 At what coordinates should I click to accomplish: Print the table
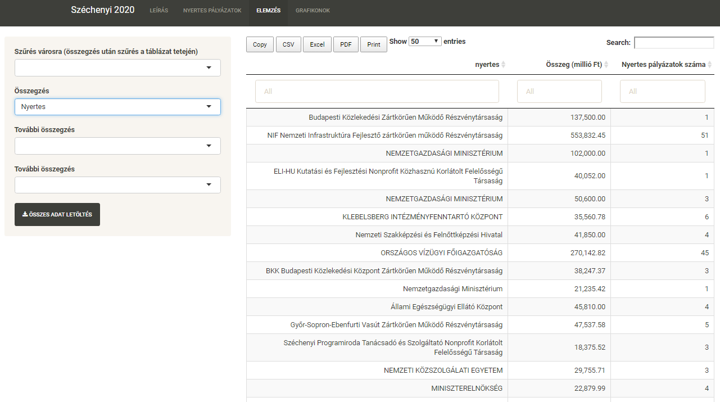click(374, 45)
